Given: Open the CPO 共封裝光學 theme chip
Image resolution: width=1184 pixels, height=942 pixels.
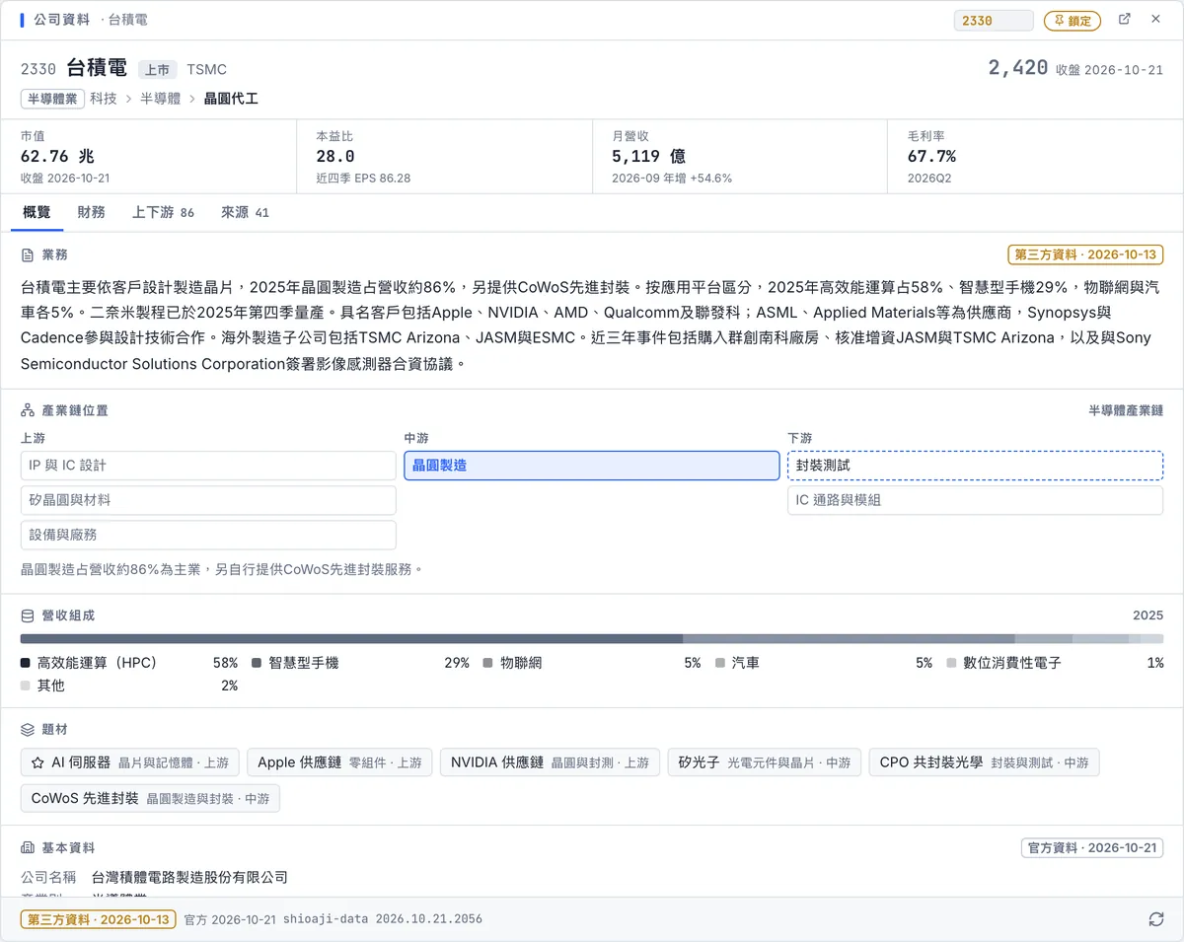Looking at the screenshot, I should click(985, 762).
